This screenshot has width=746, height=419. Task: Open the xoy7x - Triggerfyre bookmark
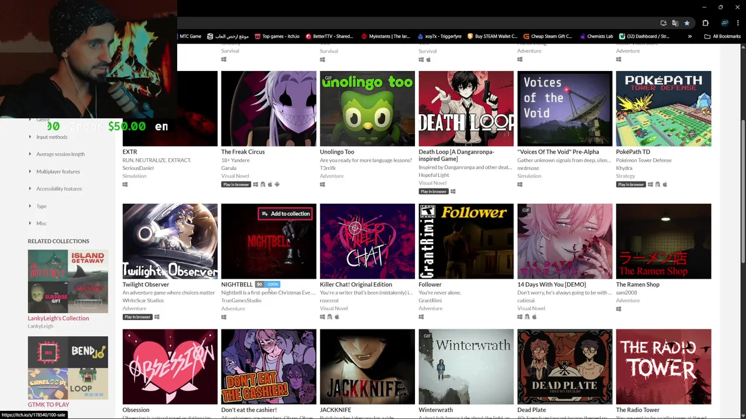click(439, 36)
